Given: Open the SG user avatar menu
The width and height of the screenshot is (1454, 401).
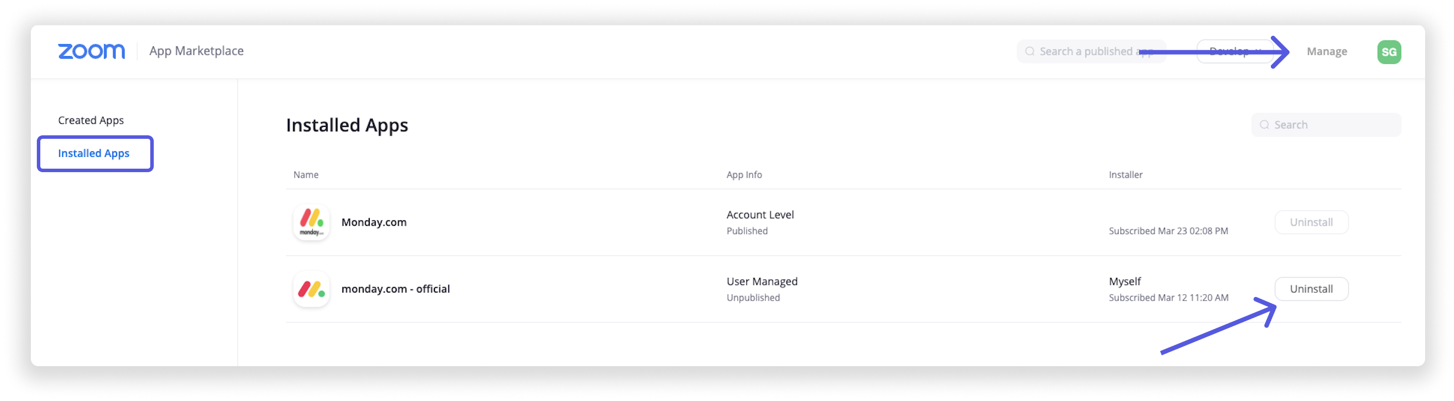Looking at the screenshot, I should 1388,52.
